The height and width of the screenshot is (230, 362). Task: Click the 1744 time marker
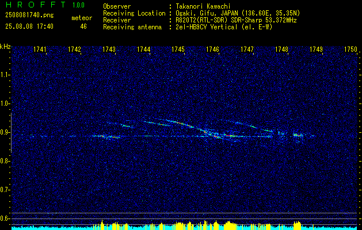point(144,49)
